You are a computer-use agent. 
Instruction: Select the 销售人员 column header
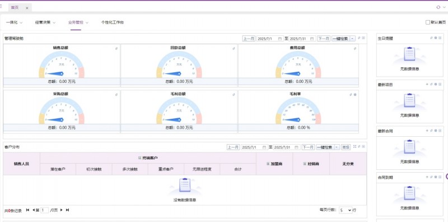point(22,164)
